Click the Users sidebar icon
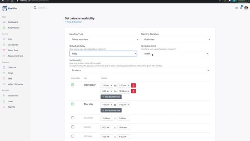 click(4, 101)
